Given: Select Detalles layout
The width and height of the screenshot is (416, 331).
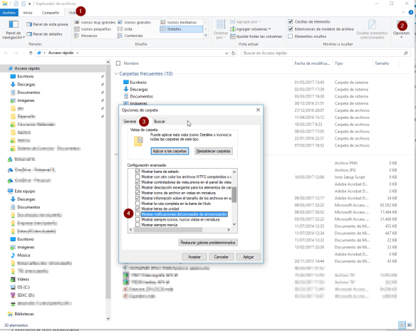Looking at the screenshot, I should point(181,29).
